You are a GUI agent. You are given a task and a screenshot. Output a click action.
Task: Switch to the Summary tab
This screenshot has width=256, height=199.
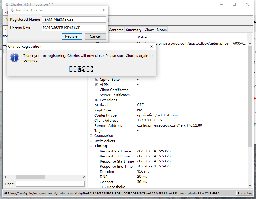[x=134, y=30]
